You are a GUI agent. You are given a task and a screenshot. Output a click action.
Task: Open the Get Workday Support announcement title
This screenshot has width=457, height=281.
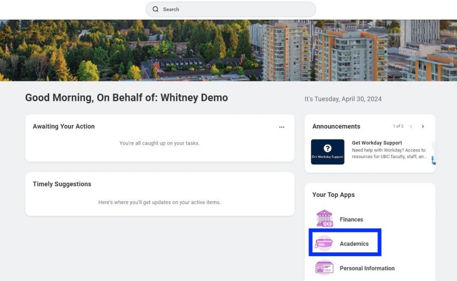click(x=377, y=143)
